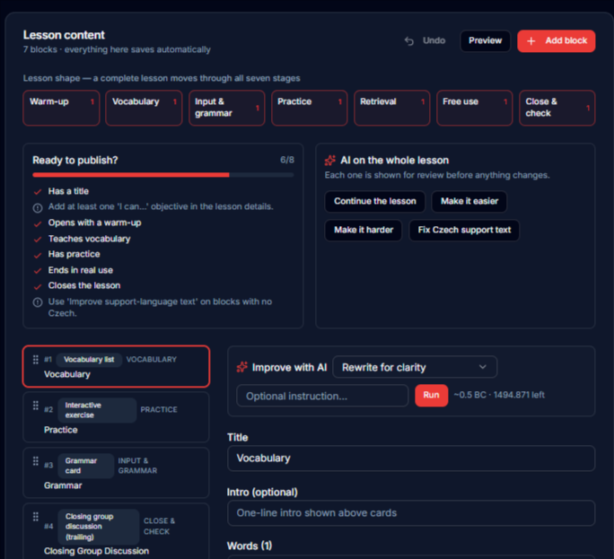
Task: Click Fix Czech support text
Action: click(x=464, y=231)
